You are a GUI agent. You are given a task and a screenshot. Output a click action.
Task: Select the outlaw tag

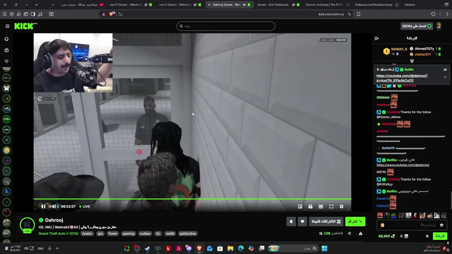click(145, 234)
